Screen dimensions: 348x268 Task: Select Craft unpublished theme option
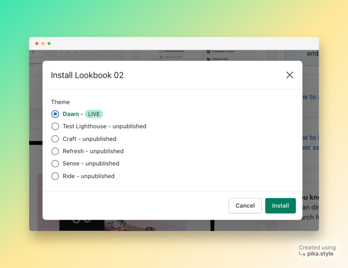[55, 139]
